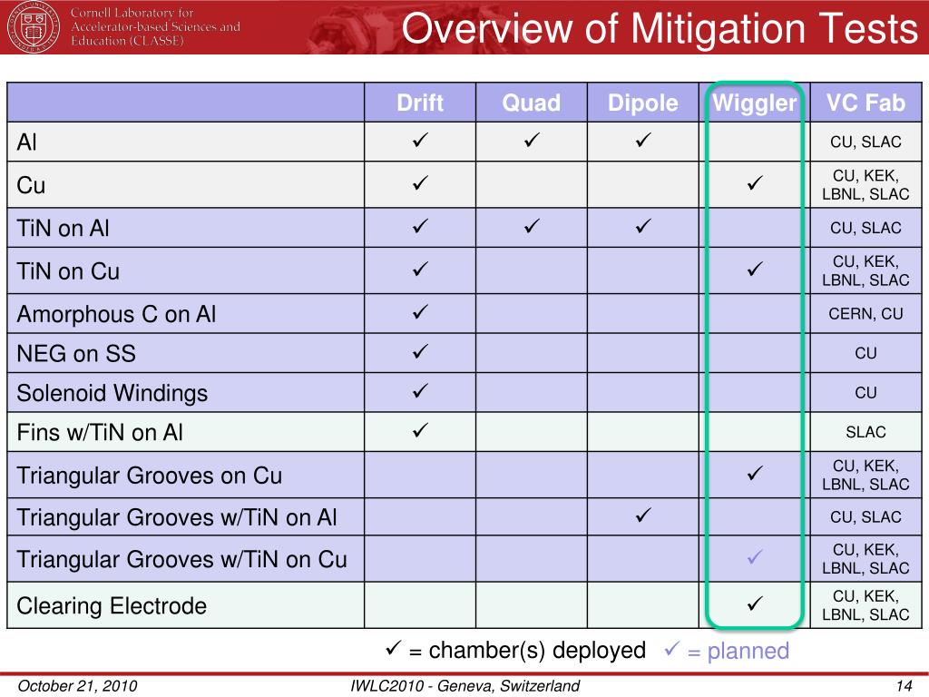Click the Quad column header
929x697 pixels.
(532, 103)
